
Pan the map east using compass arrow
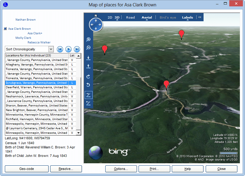pos(100,25)
